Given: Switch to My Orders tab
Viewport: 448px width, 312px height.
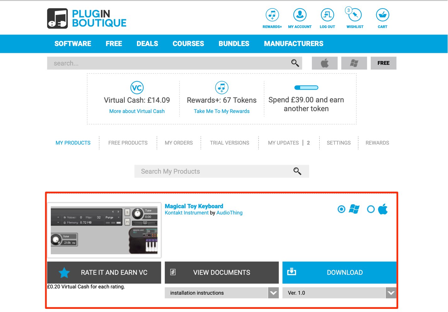Looking at the screenshot, I should [x=179, y=143].
